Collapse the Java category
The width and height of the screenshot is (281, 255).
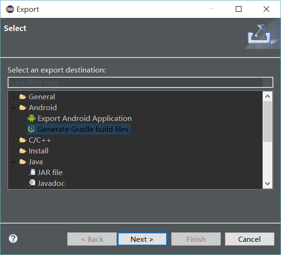click(14, 162)
